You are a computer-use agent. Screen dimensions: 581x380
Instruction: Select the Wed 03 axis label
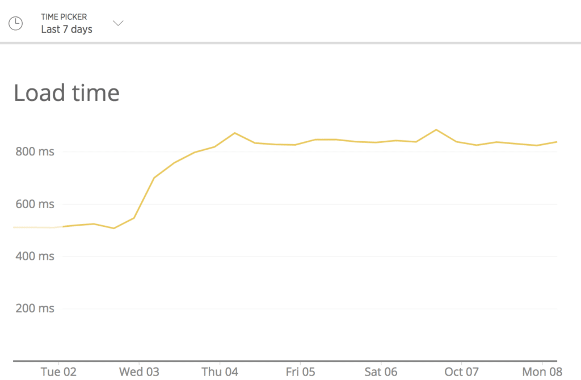pyautogui.click(x=139, y=371)
